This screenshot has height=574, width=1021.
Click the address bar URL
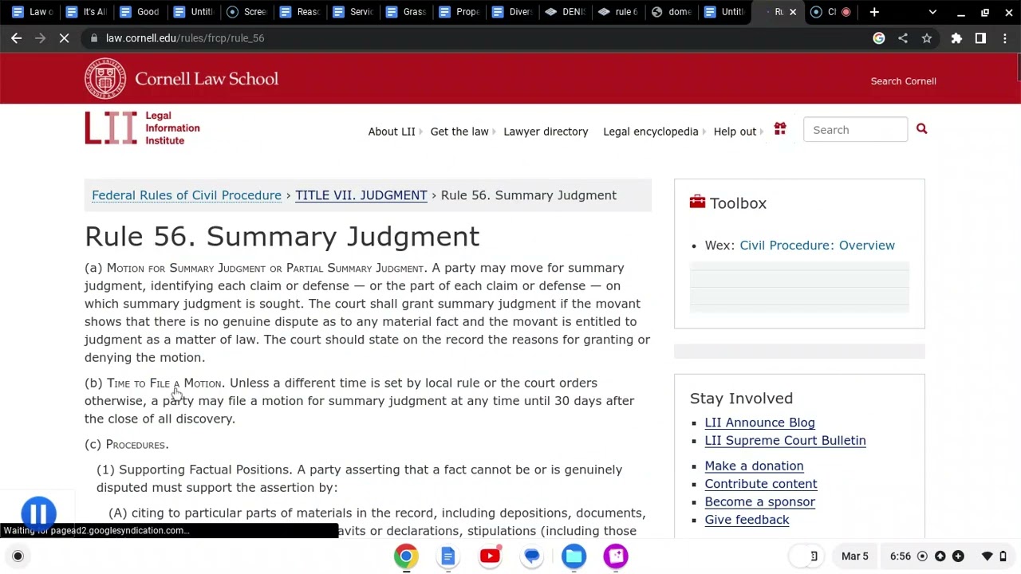(x=185, y=38)
